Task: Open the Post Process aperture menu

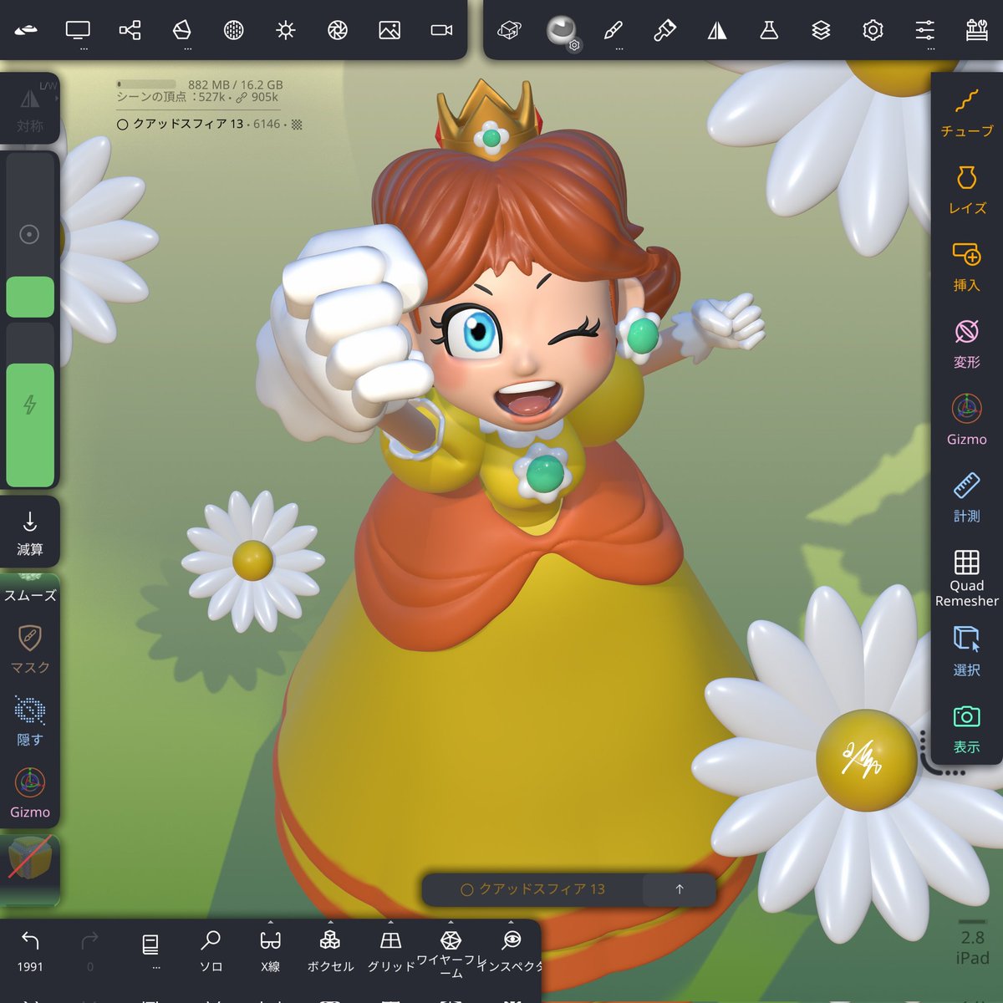Action: click(x=338, y=31)
